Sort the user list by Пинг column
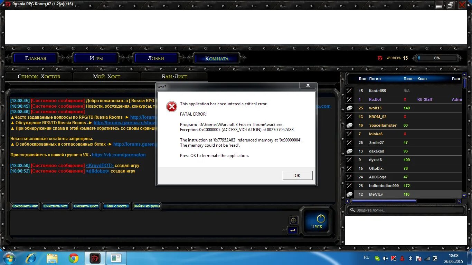 (408, 79)
